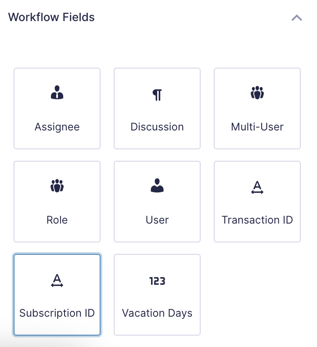Click the Assignee person icon

click(x=57, y=93)
